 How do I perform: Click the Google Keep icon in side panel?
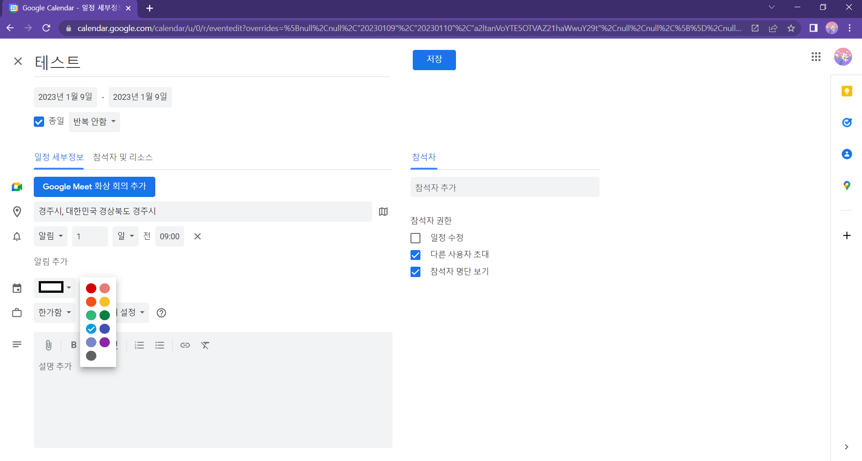[847, 91]
